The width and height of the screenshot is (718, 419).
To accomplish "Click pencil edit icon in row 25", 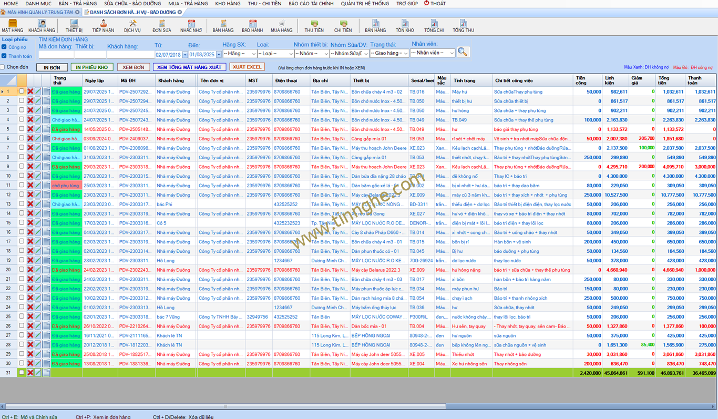I will click(x=38, y=316).
